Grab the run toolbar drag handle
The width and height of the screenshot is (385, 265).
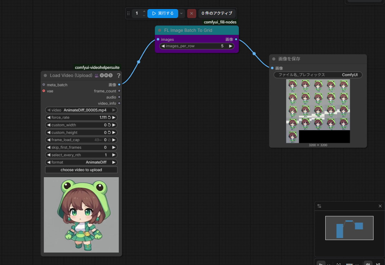128,13
